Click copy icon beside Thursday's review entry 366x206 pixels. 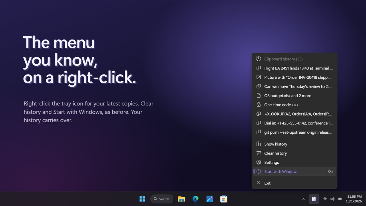[x=258, y=86]
